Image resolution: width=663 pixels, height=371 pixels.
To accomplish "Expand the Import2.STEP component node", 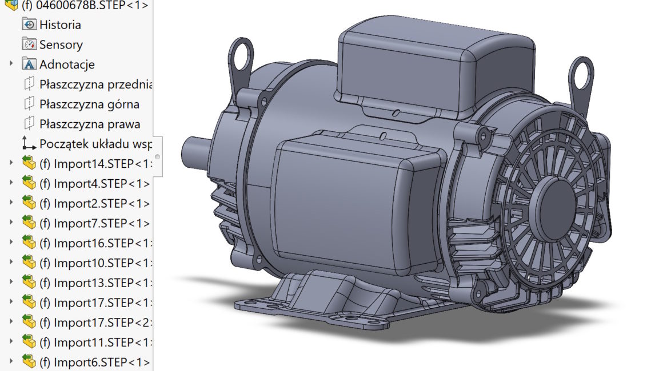I will pyautogui.click(x=11, y=203).
